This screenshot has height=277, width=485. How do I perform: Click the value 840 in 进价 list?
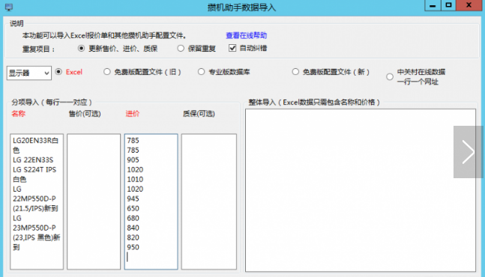click(133, 228)
